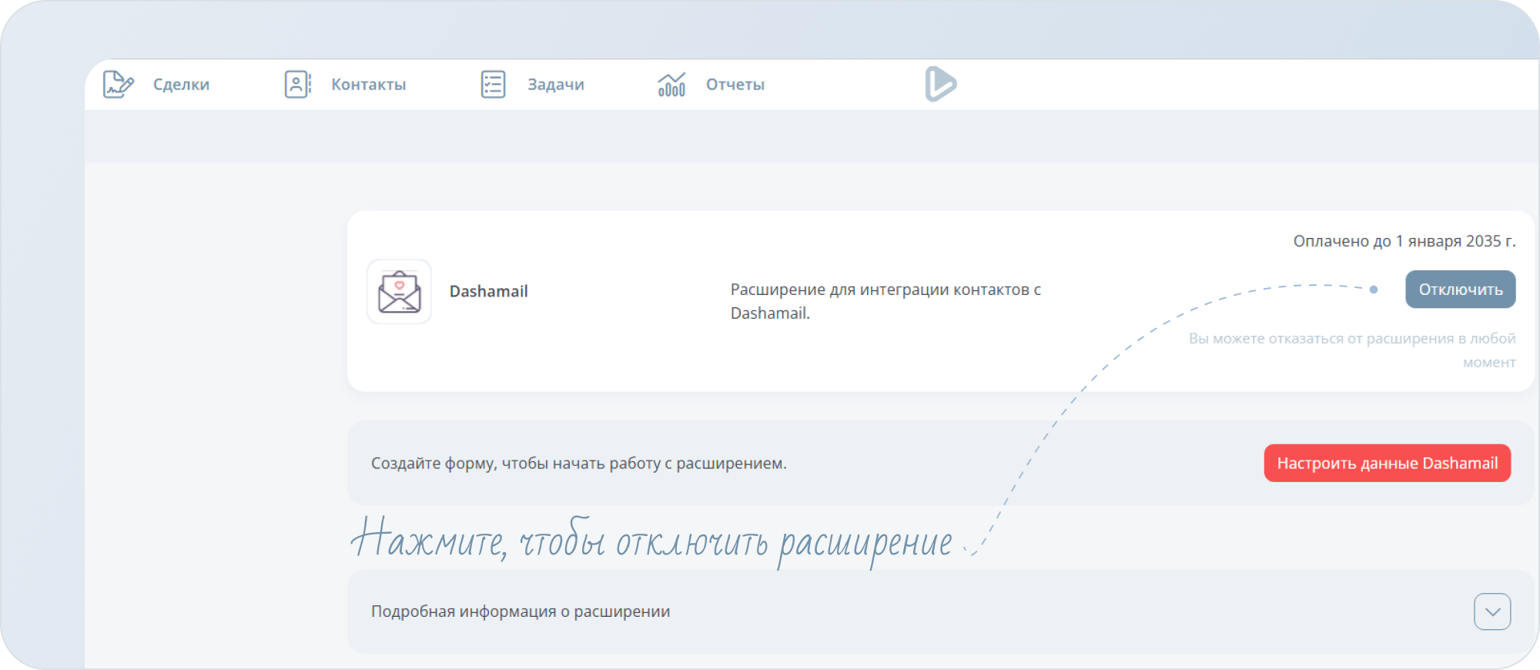Click the Сделки deals icon
The width and height of the screenshot is (1540, 670).
point(118,84)
